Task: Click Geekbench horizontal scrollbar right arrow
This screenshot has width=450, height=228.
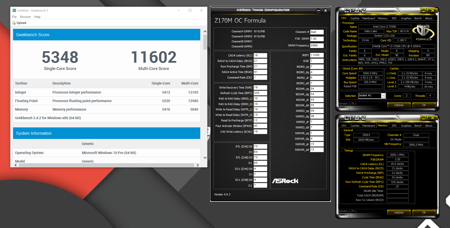Action: pyautogui.click(x=197, y=165)
